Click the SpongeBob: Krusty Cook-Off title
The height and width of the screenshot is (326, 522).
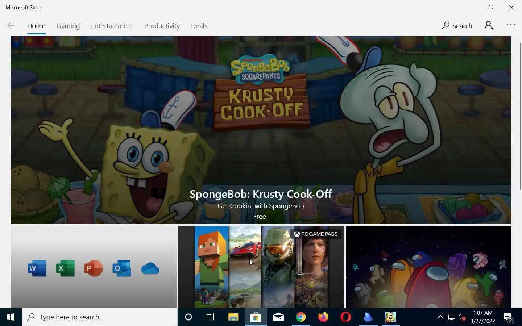point(261,194)
